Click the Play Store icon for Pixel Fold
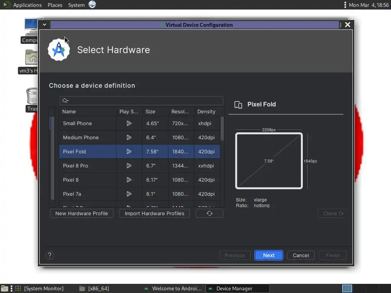The width and height of the screenshot is (391, 293). [129, 151]
